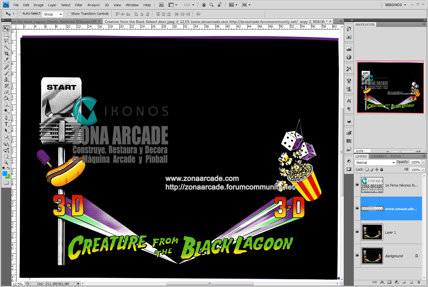Select the Layer 1 thumbnail
This screenshot has height=287, width=428.
click(372, 232)
